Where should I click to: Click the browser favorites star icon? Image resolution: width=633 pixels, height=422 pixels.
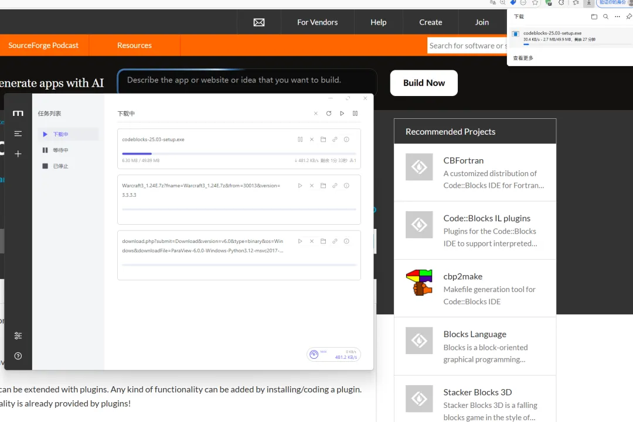tap(535, 3)
